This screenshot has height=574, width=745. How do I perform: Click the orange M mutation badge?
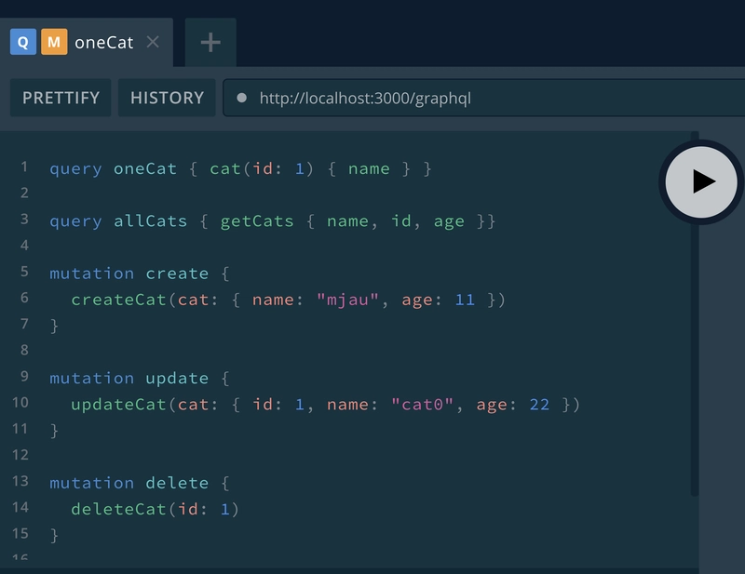[54, 42]
